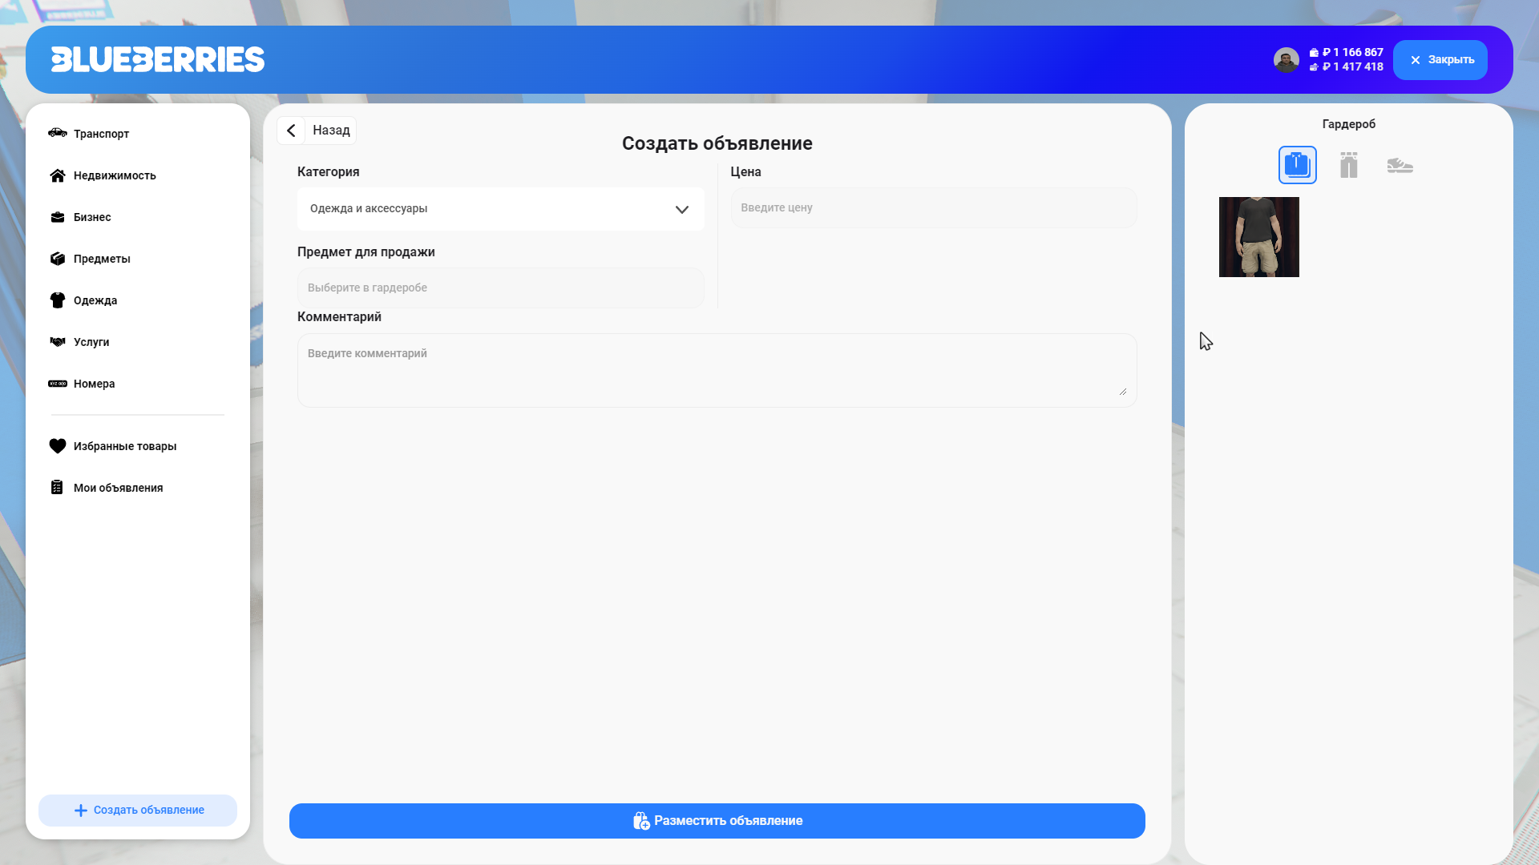
Task: Click the heart icon for Избранные товары
Action: click(58, 446)
